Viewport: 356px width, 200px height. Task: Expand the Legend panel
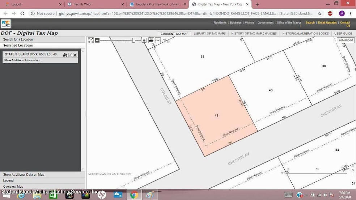click(x=8, y=180)
